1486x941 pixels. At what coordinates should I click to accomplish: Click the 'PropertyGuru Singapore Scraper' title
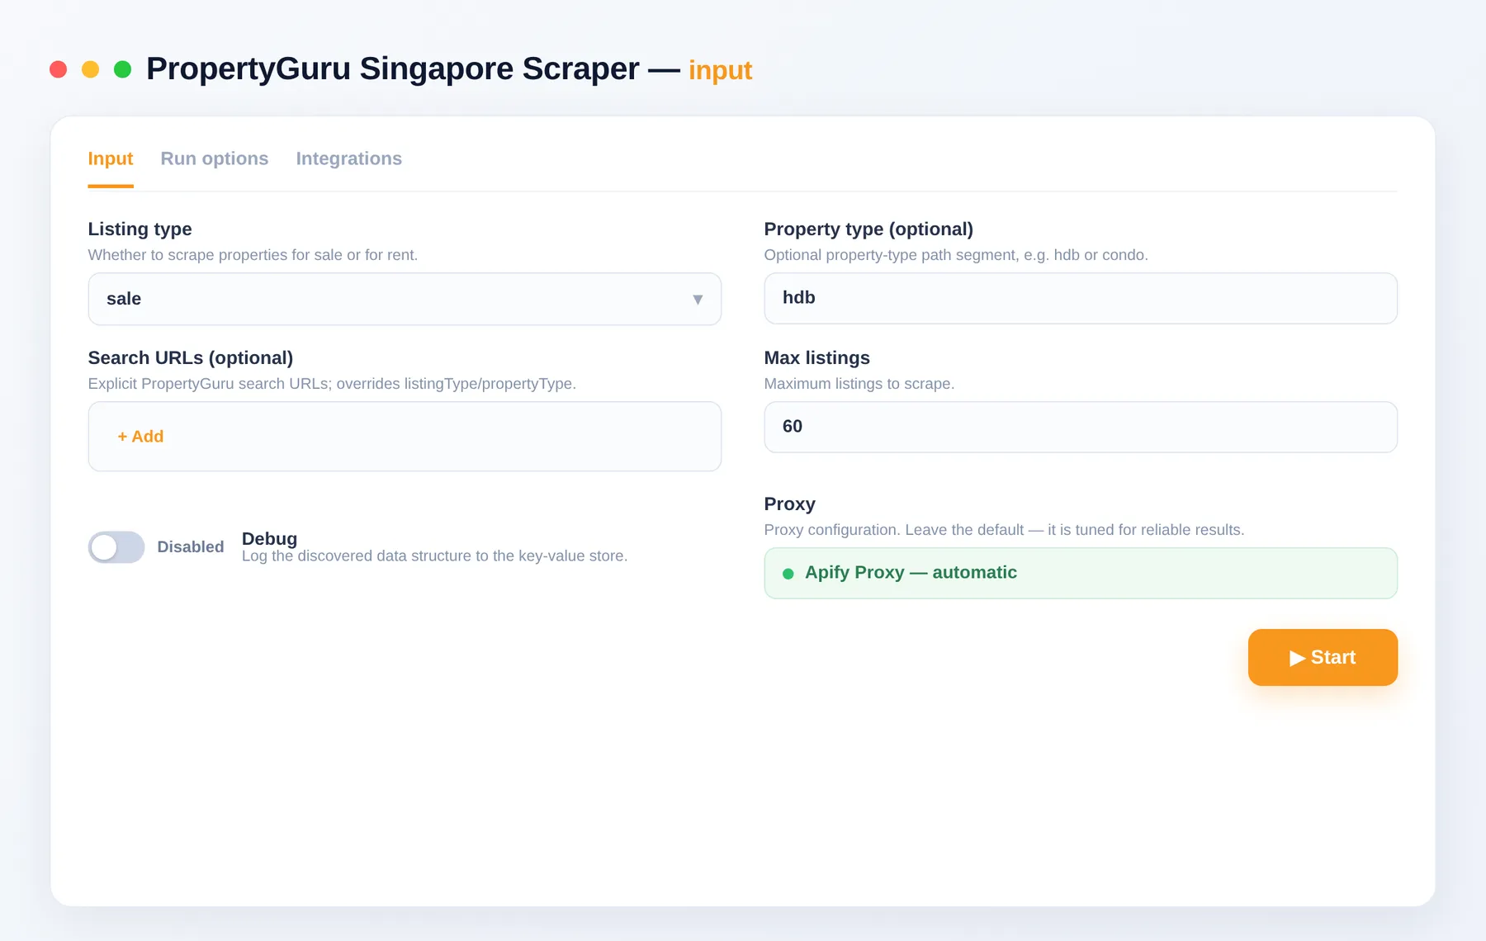393,69
